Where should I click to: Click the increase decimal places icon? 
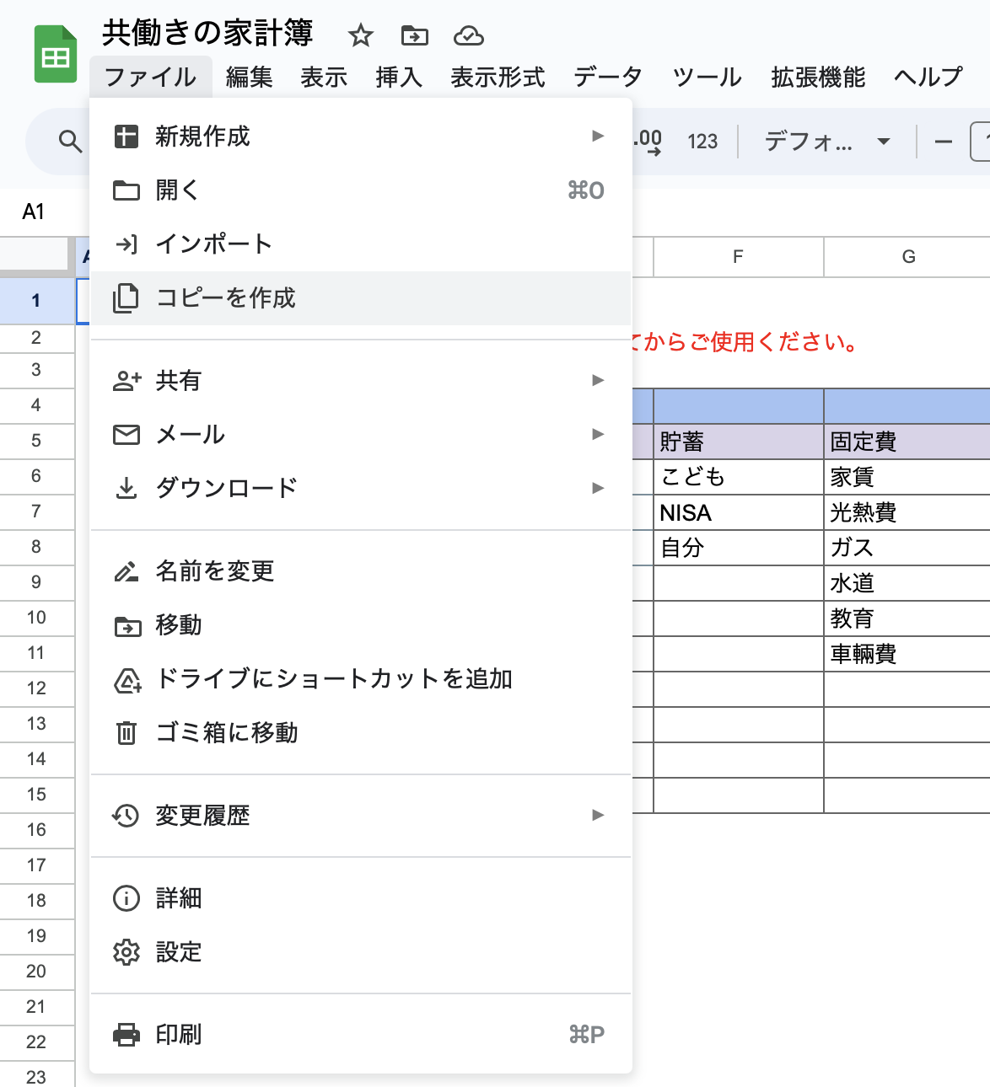tap(648, 142)
